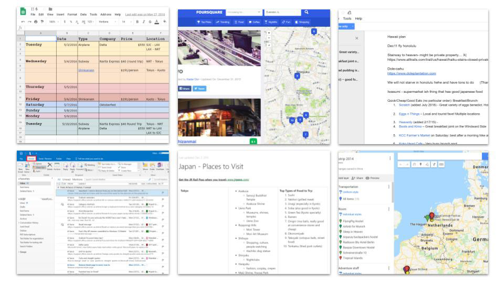This screenshot has width=504, height=283.
Task: Open the Insert menu in Sheets
Action: click(x=60, y=15)
